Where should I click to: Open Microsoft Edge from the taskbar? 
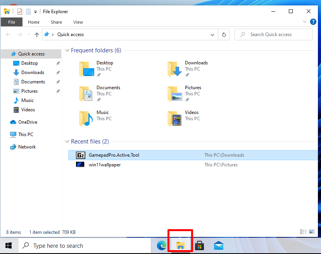(162, 245)
